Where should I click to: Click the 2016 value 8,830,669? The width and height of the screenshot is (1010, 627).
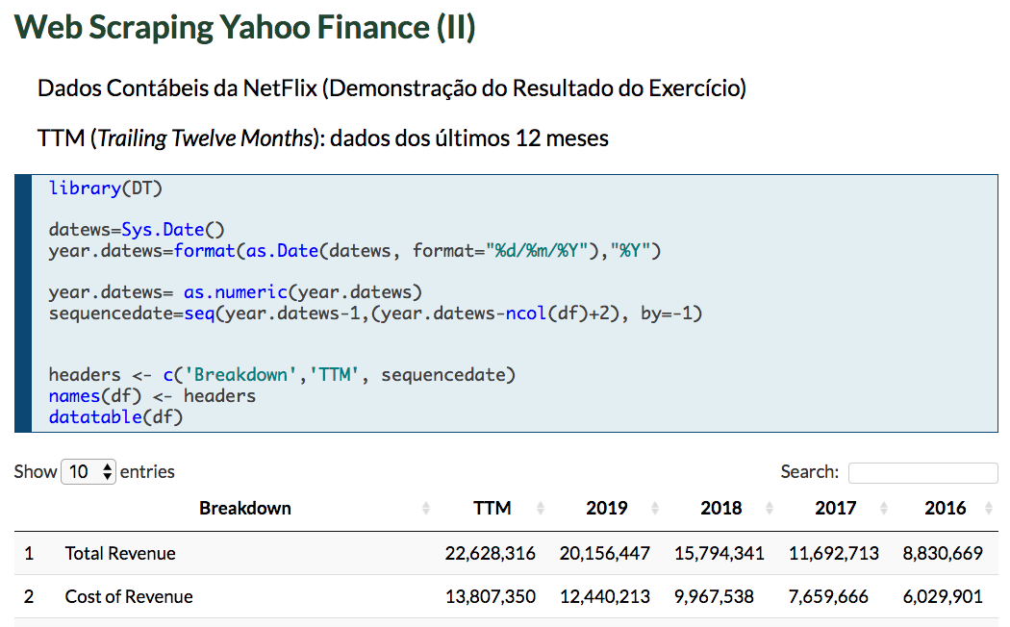point(943,554)
